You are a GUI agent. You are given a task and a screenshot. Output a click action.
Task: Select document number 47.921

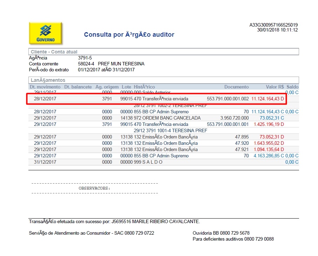pos(242,150)
